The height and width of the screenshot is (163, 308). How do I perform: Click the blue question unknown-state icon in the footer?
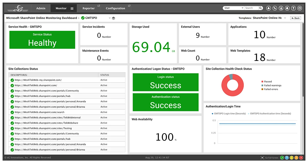[287, 158]
